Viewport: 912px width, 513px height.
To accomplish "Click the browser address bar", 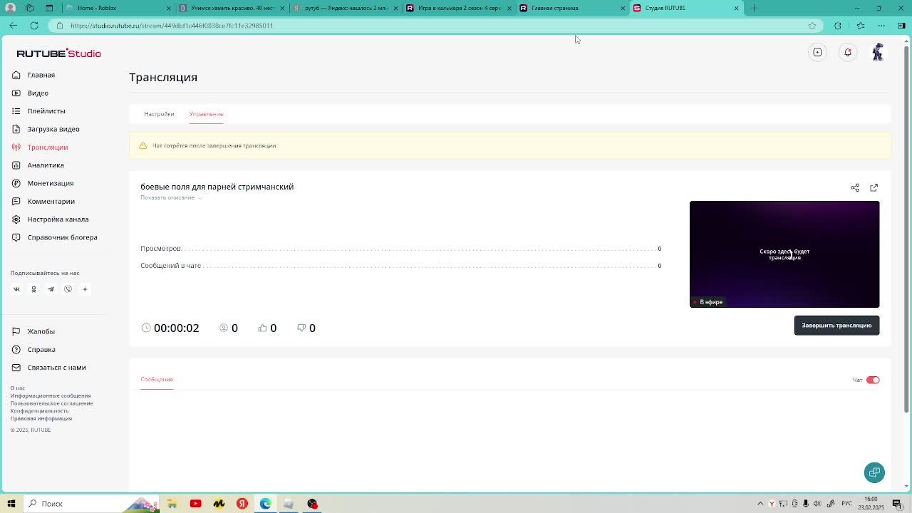I will tap(435, 26).
